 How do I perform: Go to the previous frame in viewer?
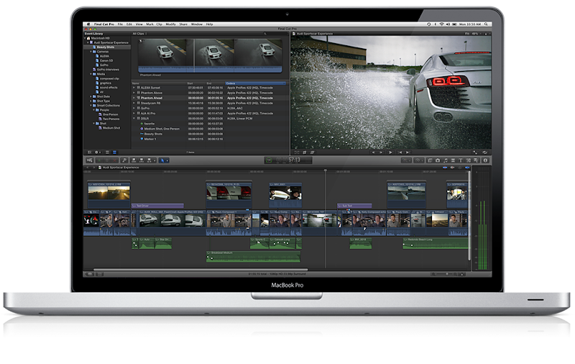click(x=374, y=153)
